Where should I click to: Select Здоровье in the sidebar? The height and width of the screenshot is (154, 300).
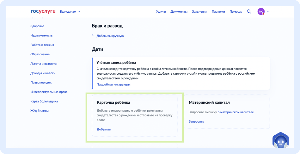tap(37, 26)
